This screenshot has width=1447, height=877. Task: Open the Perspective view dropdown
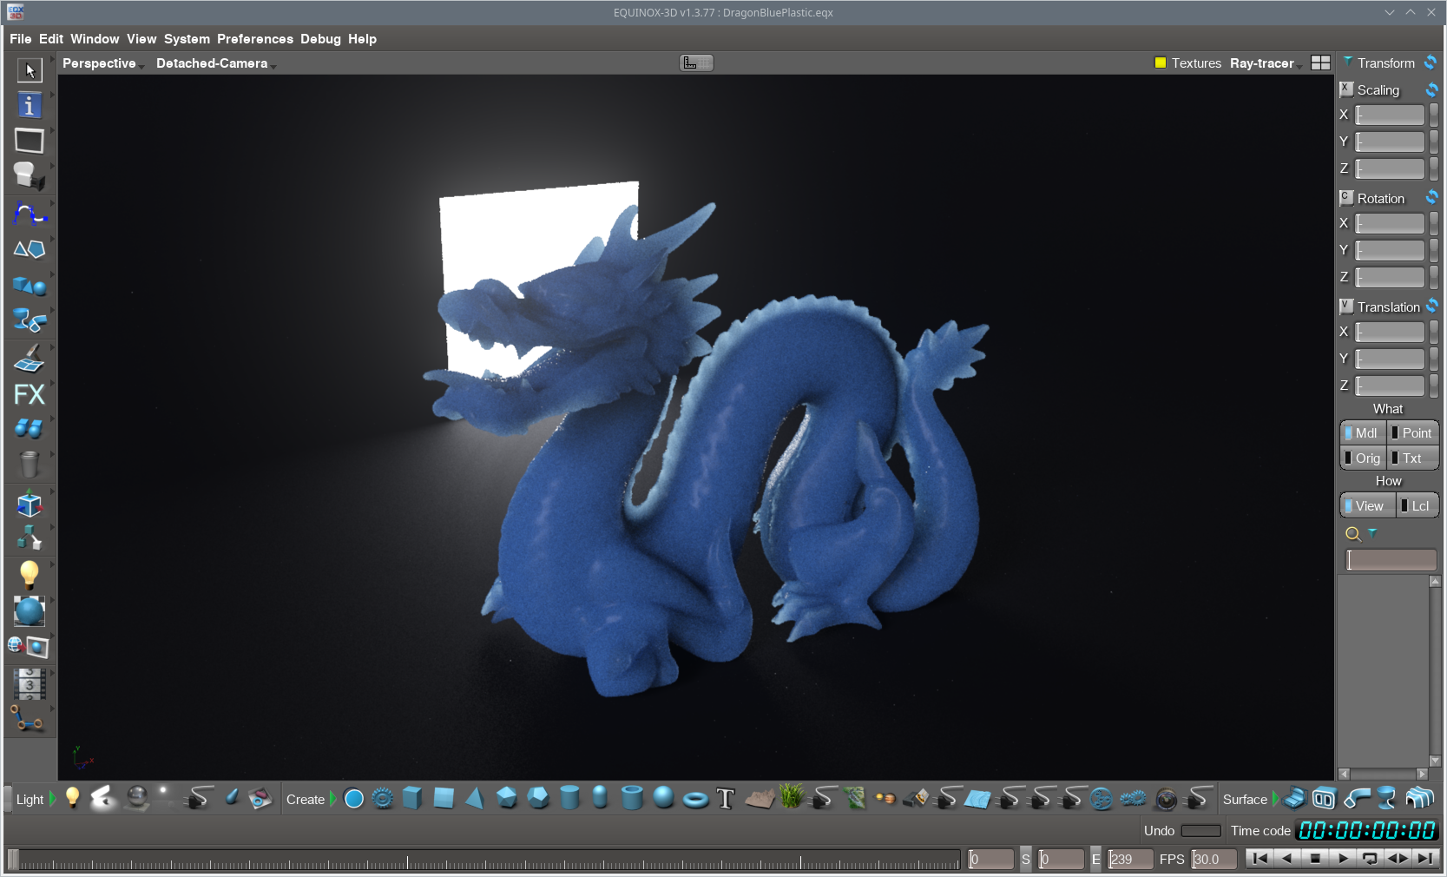102,63
